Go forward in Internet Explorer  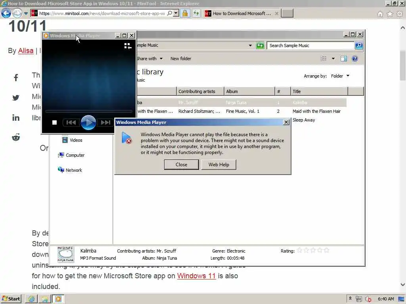coord(17,13)
